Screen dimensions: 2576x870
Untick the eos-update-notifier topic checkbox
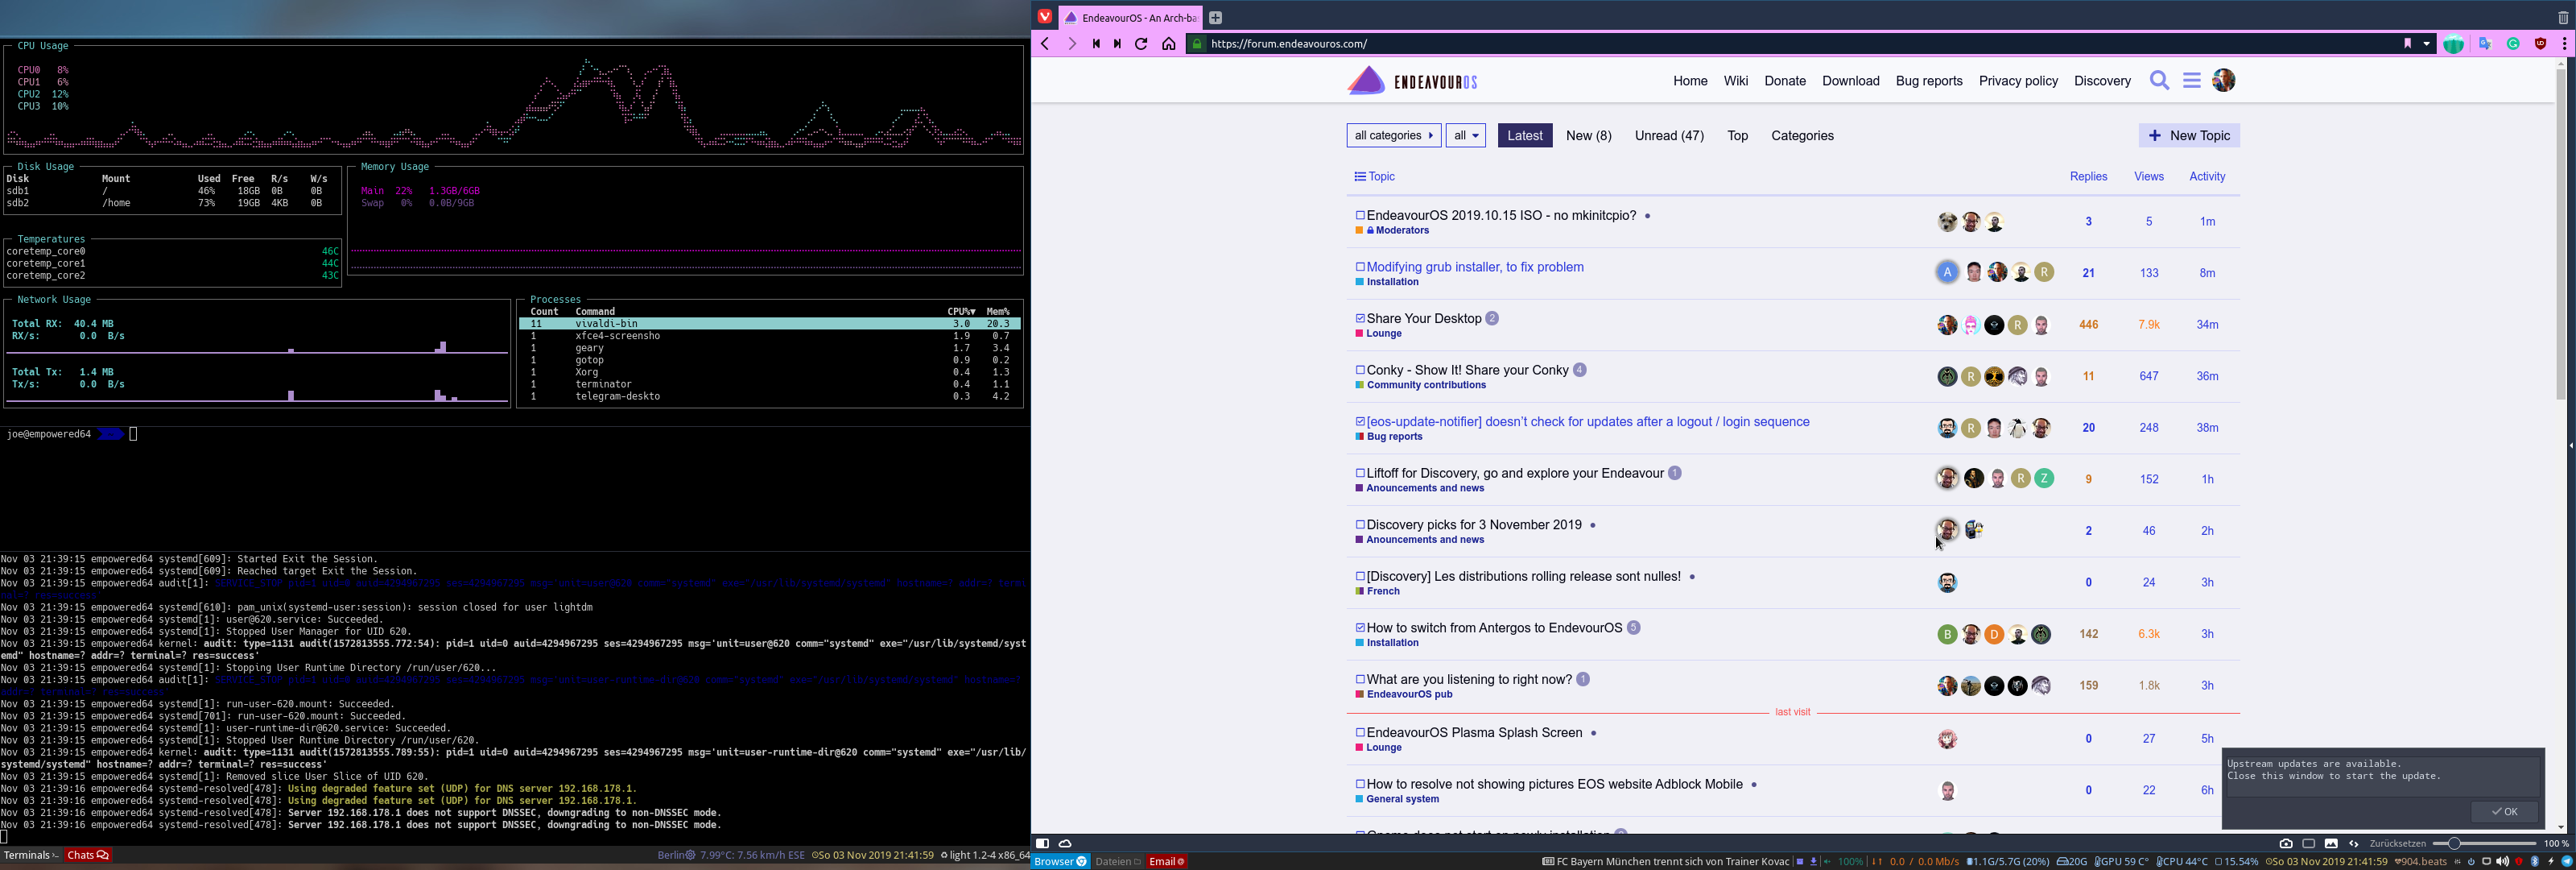(1360, 421)
